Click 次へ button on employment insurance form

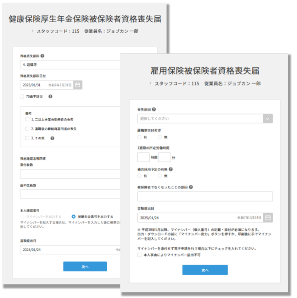pyautogui.click(x=205, y=270)
